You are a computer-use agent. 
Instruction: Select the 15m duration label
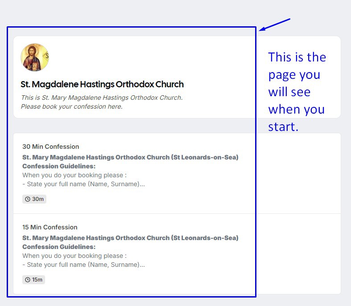point(37,280)
